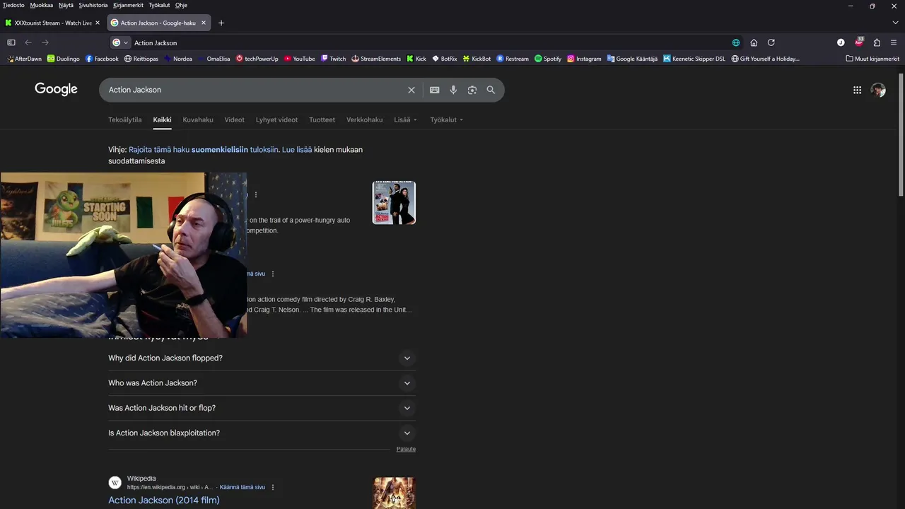The image size is (905, 509).
Task: Open the extensions puzzle icon
Action: click(877, 42)
